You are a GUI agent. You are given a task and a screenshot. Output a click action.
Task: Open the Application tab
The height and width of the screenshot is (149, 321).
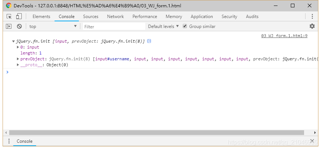point(202,17)
